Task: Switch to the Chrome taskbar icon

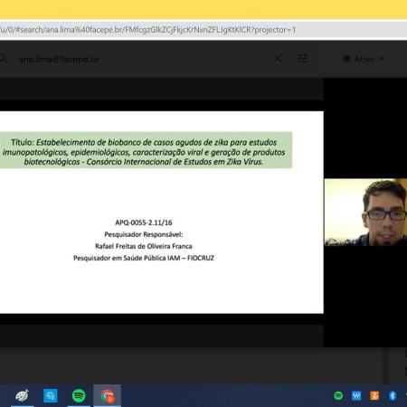Action: click(108, 395)
